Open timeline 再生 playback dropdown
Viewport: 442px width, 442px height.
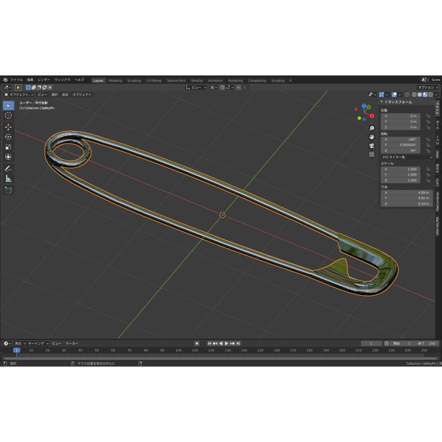(20, 343)
